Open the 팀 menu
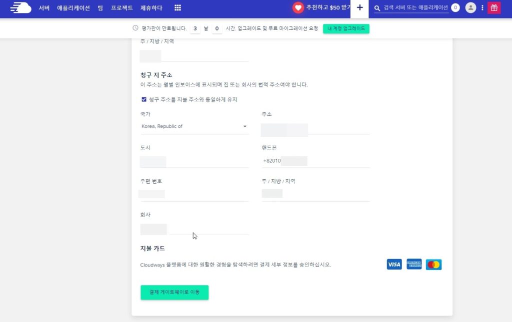This screenshot has width=512, height=322. pos(100,8)
